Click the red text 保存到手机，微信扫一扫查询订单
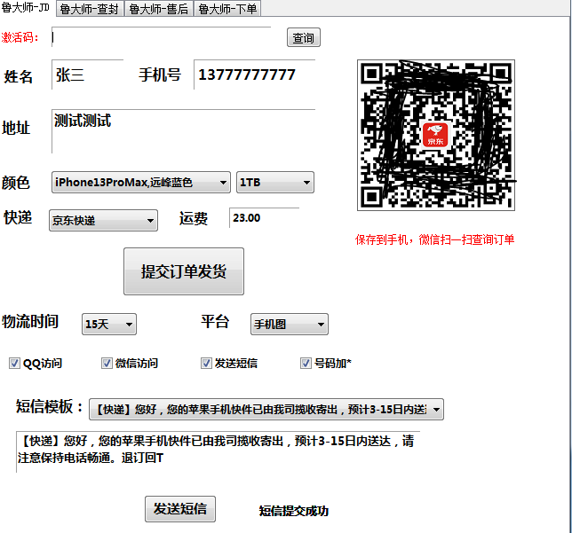Viewport: 572px width, 533px height. click(x=434, y=239)
